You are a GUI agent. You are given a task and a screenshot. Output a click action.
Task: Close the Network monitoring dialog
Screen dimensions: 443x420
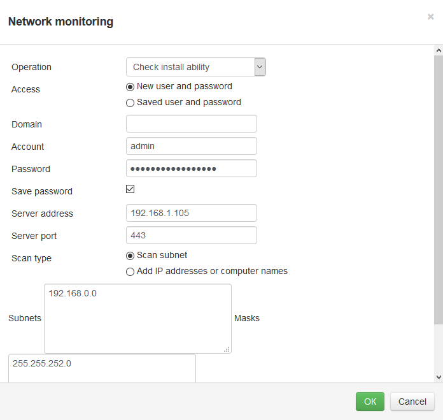pyautogui.click(x=430, y=17)
